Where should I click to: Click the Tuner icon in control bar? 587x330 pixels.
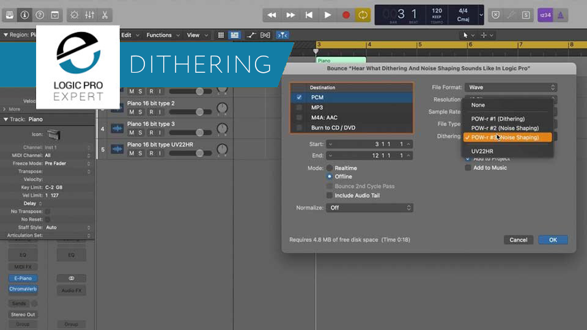click(x=511, y=15)
